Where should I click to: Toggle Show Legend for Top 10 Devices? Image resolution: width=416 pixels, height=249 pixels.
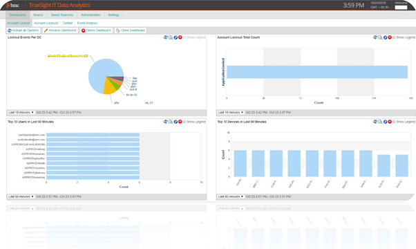[x=394, y=122]
